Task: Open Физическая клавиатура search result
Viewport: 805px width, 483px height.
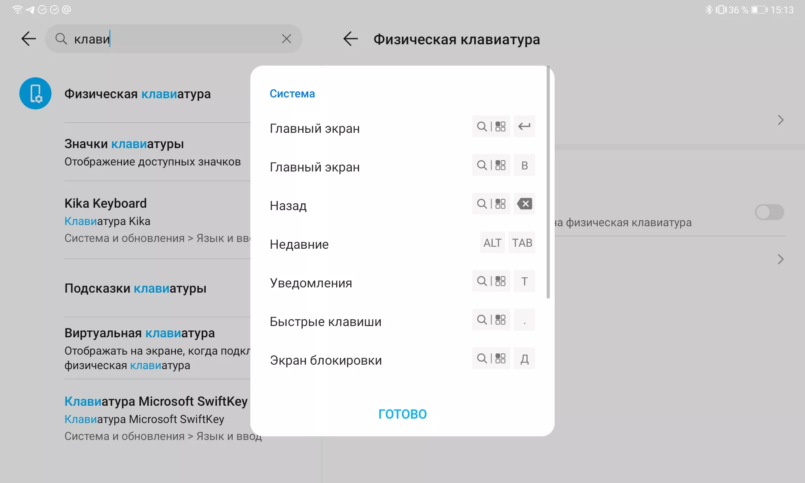Action: click(x=138, y=94)
